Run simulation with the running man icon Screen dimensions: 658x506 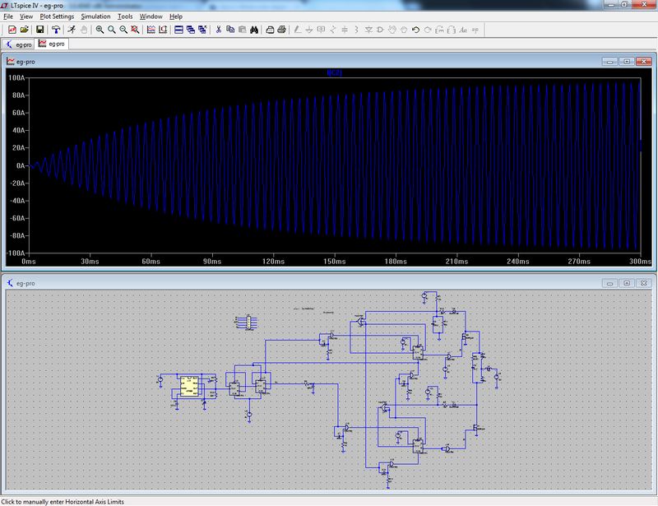[x=72, y=30]
